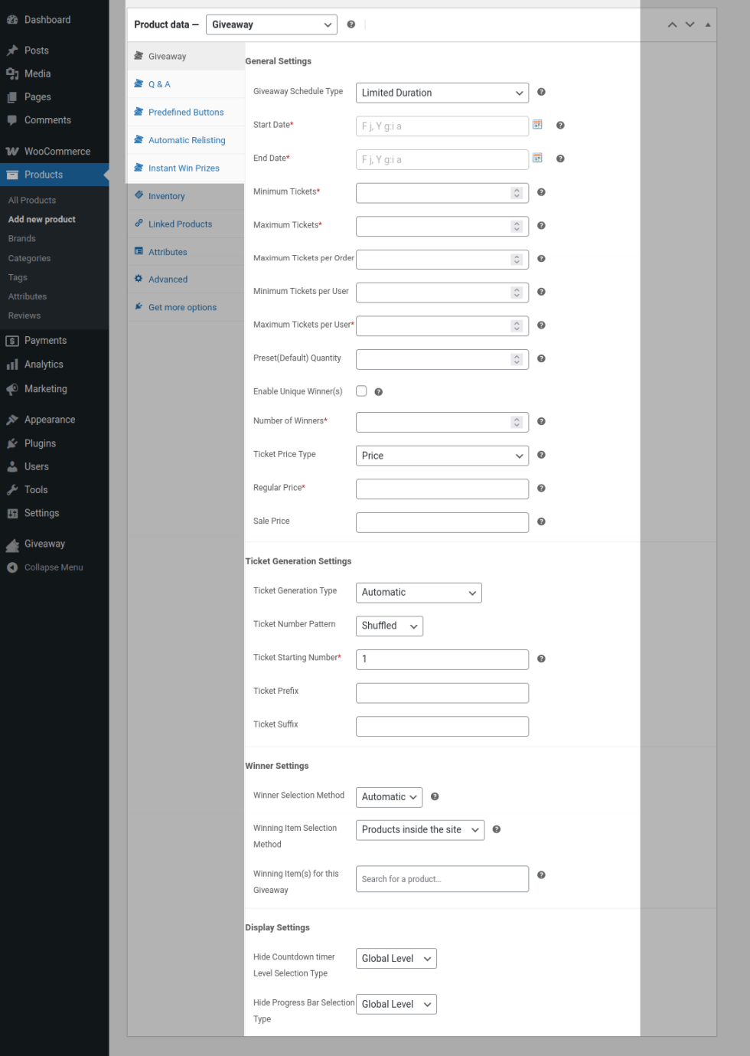Screen dimensions: 750x1056
Task: Click Maximum Tickets per User stepper
Action: tap(517, 326)
